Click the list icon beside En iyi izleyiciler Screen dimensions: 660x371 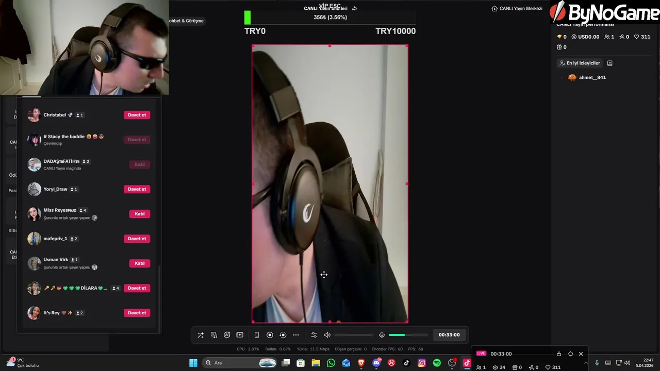(x=609, y=63)
